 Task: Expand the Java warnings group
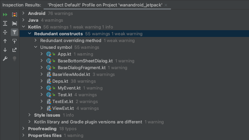click(24, 20)
